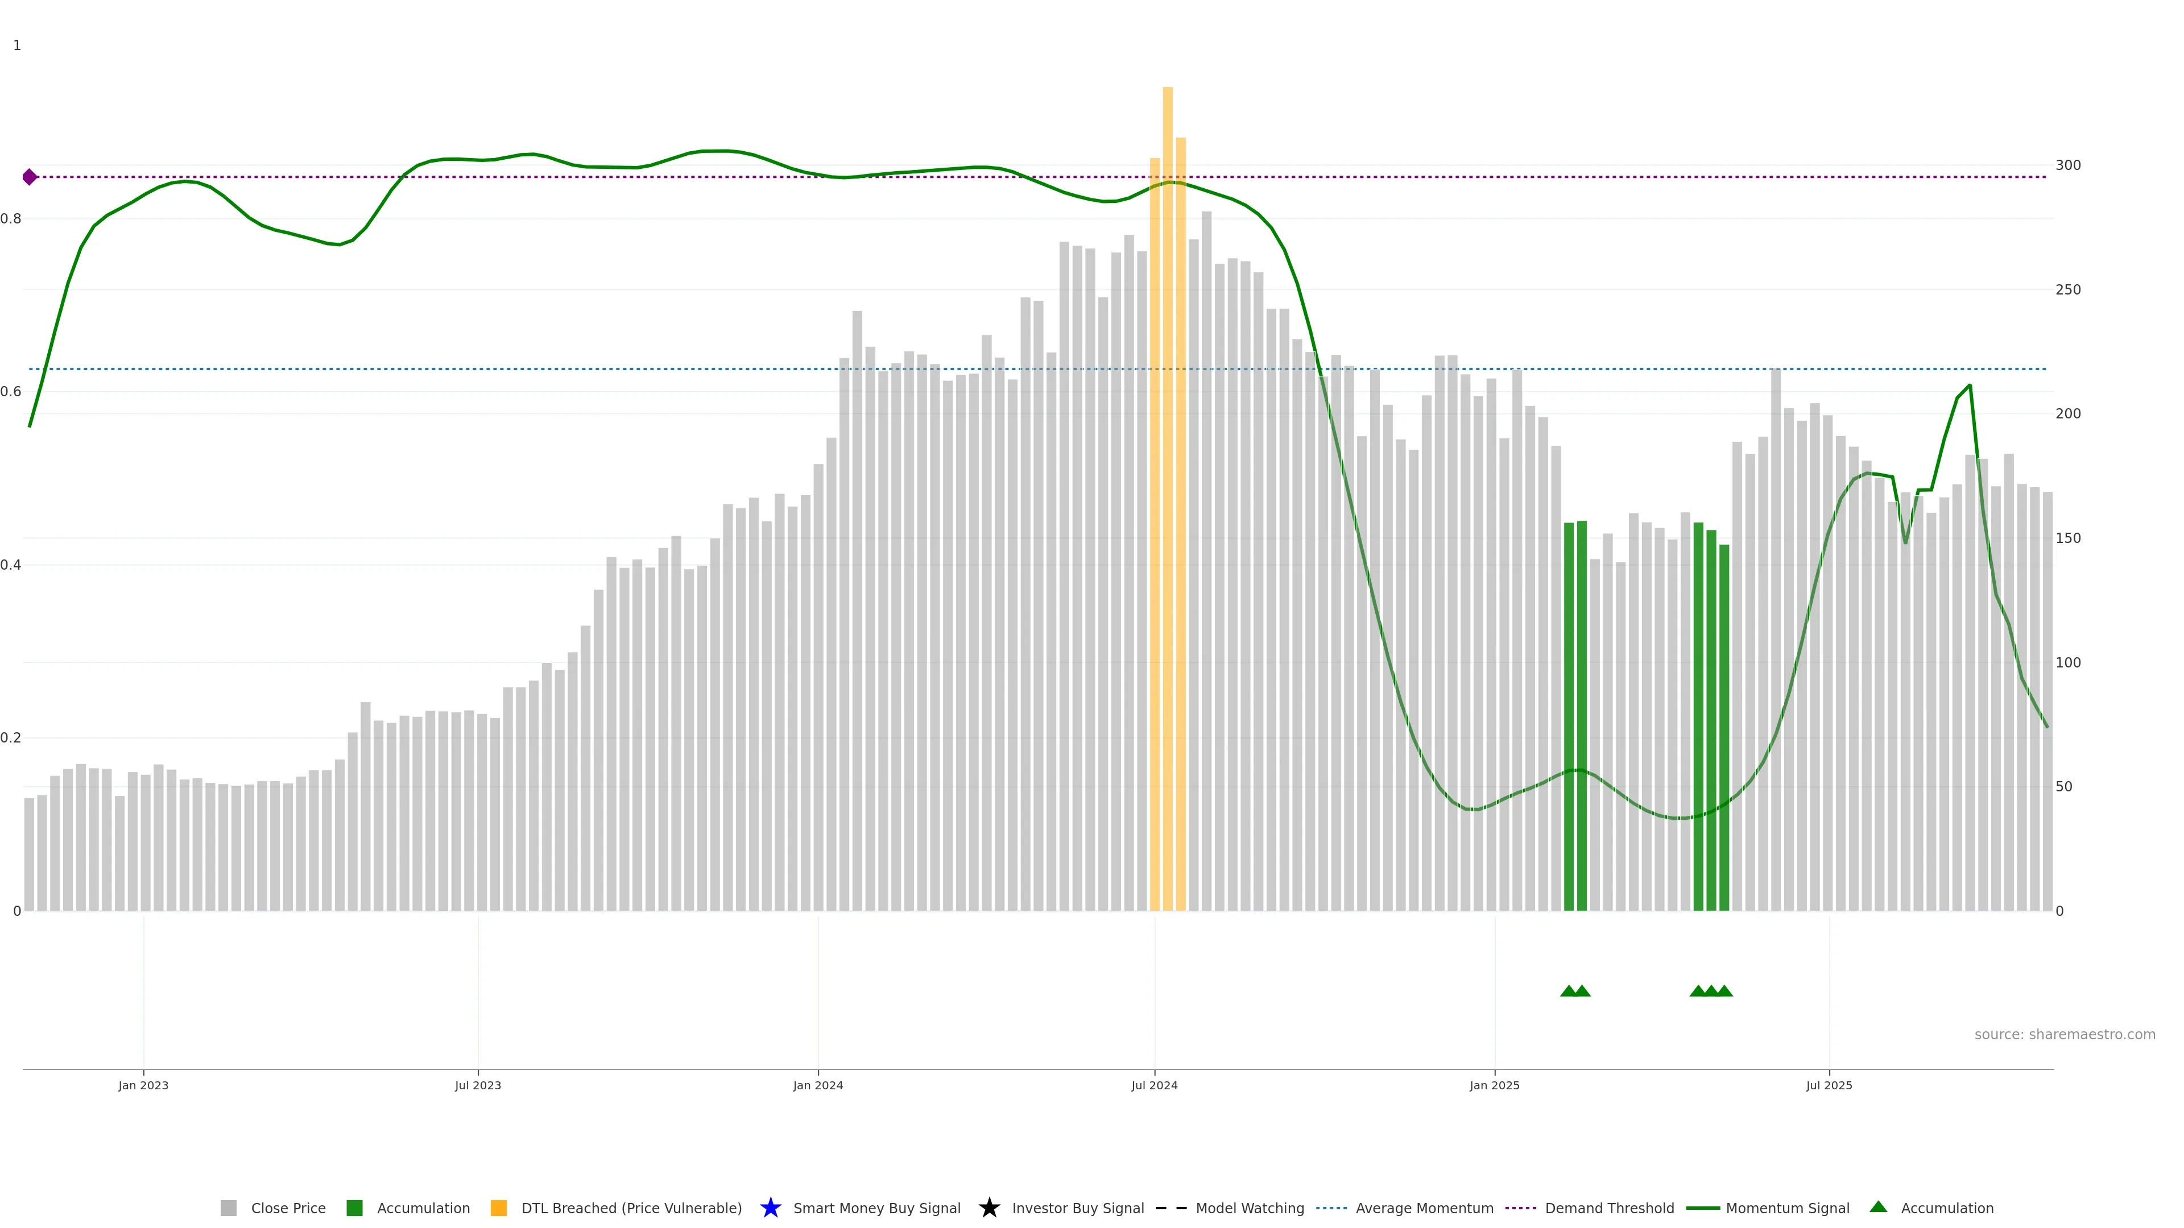2184x1228 pixels.
Task: Click the orange DTL Breached legend square
Action: click(x=499, y=1208)
